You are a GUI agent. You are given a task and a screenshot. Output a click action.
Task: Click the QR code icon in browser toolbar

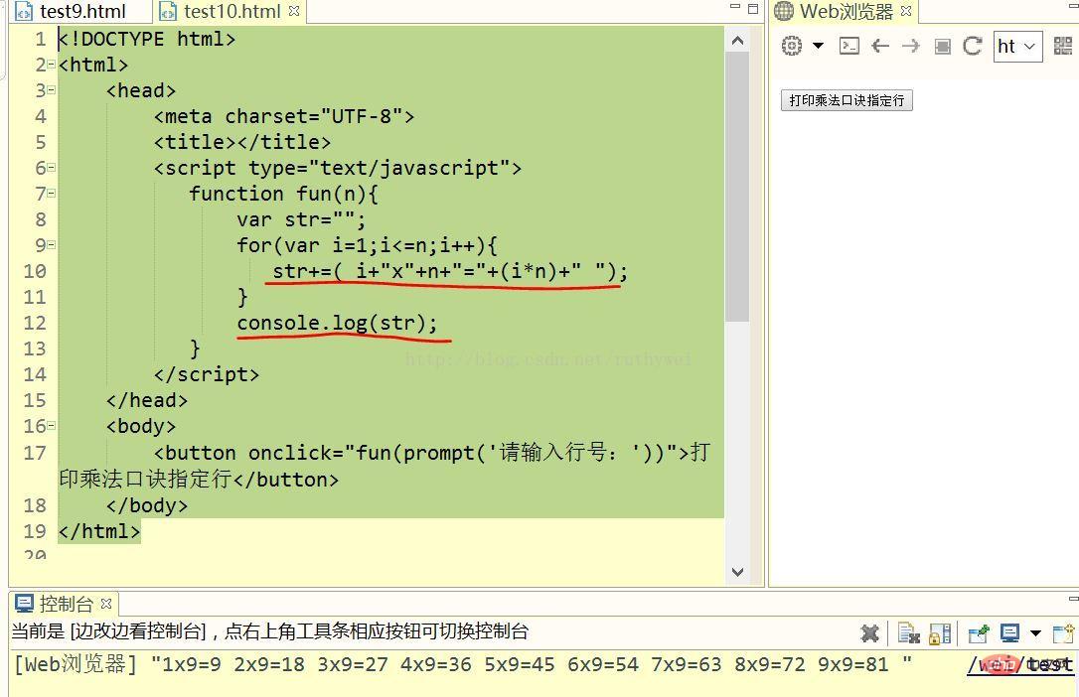[x=1063, y=46]
